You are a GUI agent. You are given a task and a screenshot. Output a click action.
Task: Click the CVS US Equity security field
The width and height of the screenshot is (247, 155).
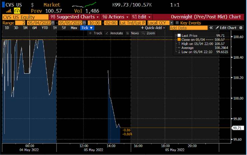(x=25, y=17)
